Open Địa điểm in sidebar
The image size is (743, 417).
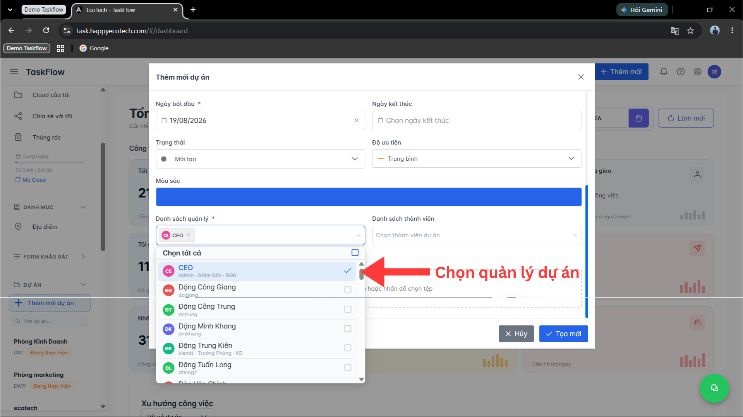coord(45,227)
